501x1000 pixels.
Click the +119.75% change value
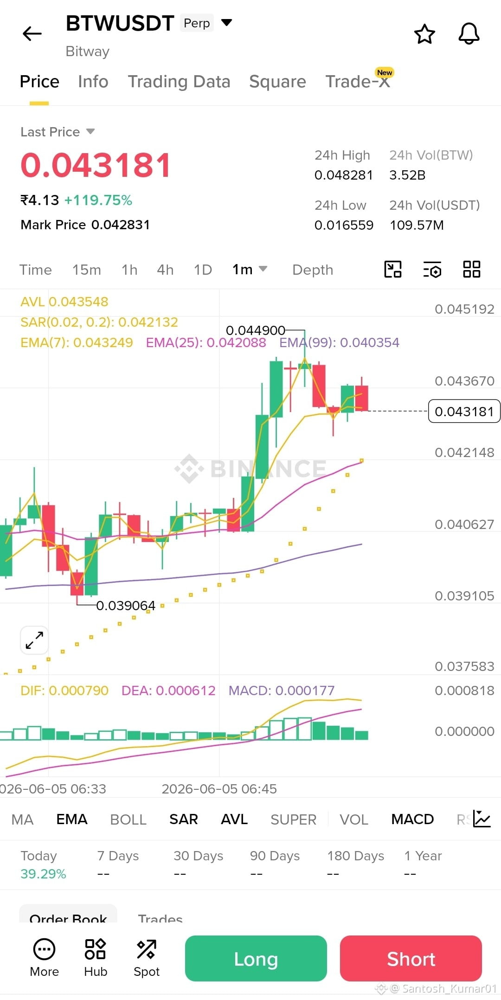[98, 200]
